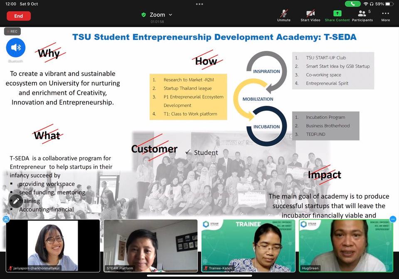Viewport: 399px width, 279px height.
Task: Tap 'TEDFUND' list item
Action: click(315, 135)
